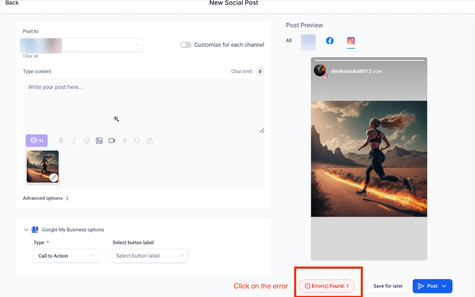Click the tag icon in toolbar
The image size is (475, 297).
(137, 141)
